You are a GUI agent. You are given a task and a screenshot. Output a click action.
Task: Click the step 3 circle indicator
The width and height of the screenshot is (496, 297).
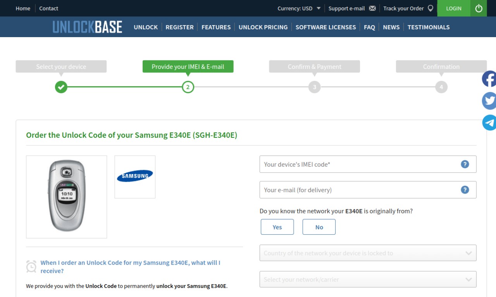tap(315, 87)
